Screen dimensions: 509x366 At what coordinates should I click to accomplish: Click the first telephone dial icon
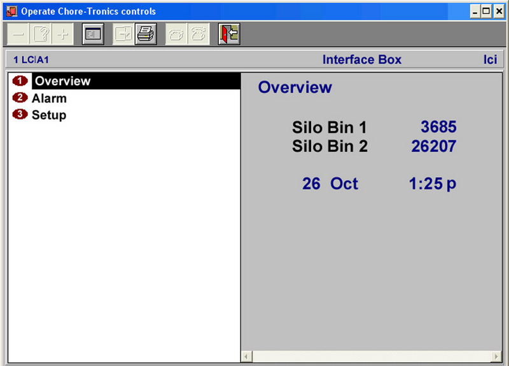176,34
